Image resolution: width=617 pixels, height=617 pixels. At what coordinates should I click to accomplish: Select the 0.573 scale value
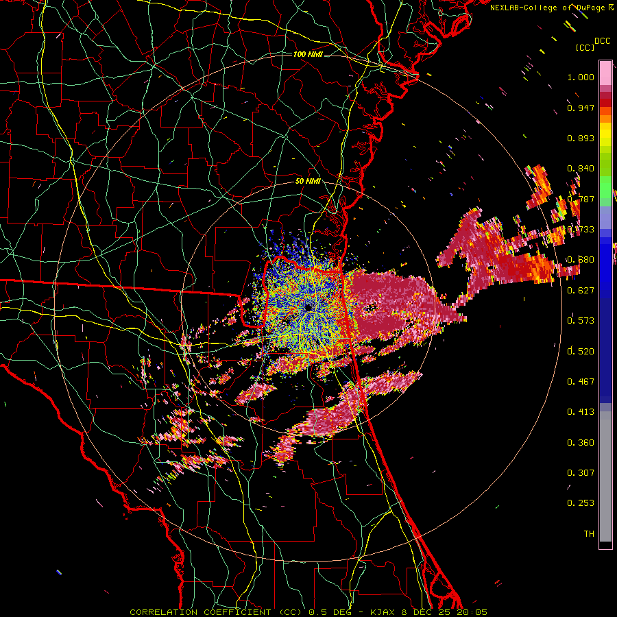(581, 320)
